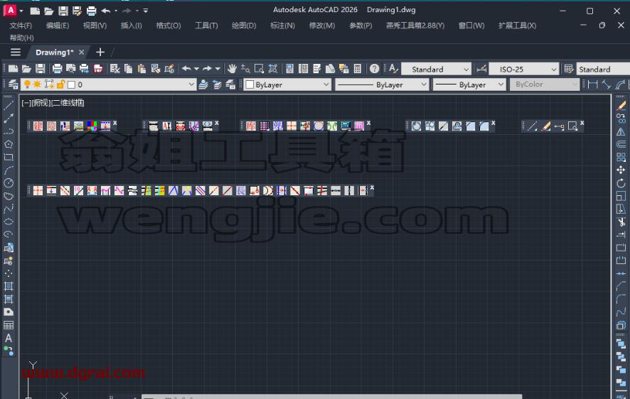The image size is (630, 399).
Task: Click the Plot printer icon in title bar
Action: [x=91, y=11]
